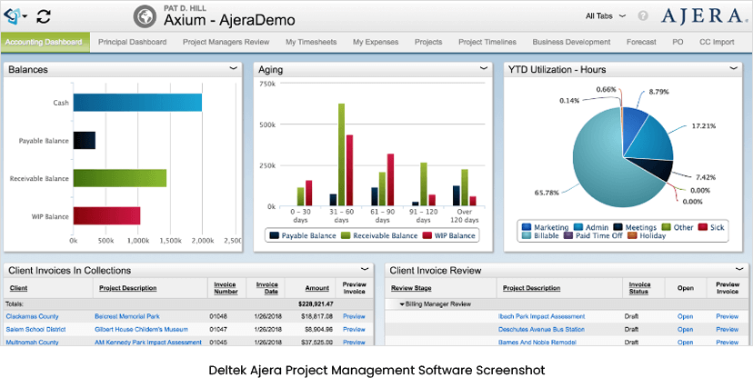Go to the My Timesheets tab
This screenshot has width=753, height=378.
[311, 42]
